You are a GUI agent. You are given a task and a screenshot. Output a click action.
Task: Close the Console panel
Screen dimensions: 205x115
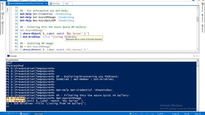click(x=197, y=56)
